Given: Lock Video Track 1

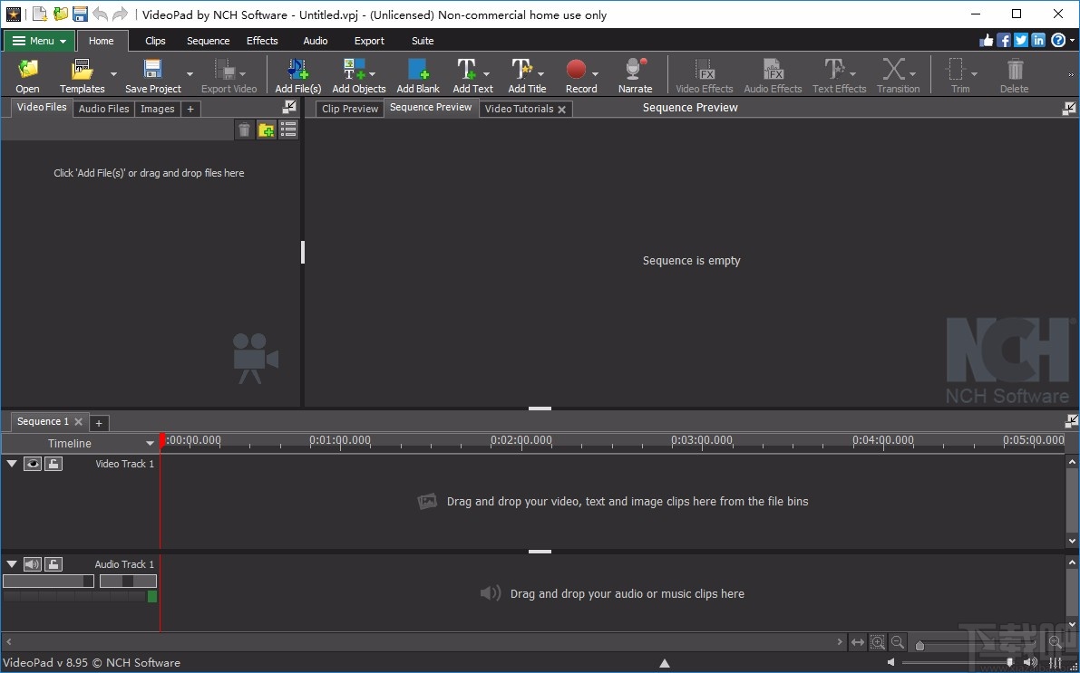Looking at the screenshot, I should click(x=53, y=463).
